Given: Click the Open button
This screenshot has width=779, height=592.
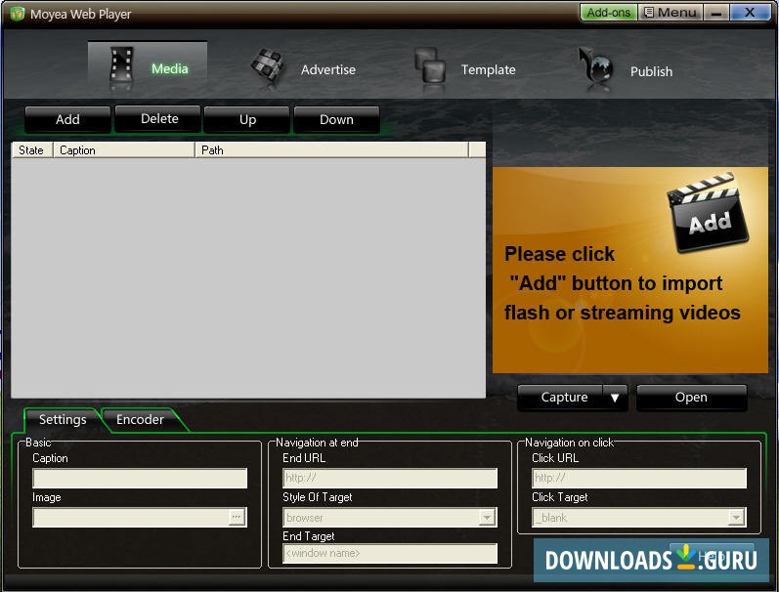Looking at the screenshot, I should click(691, 398).
